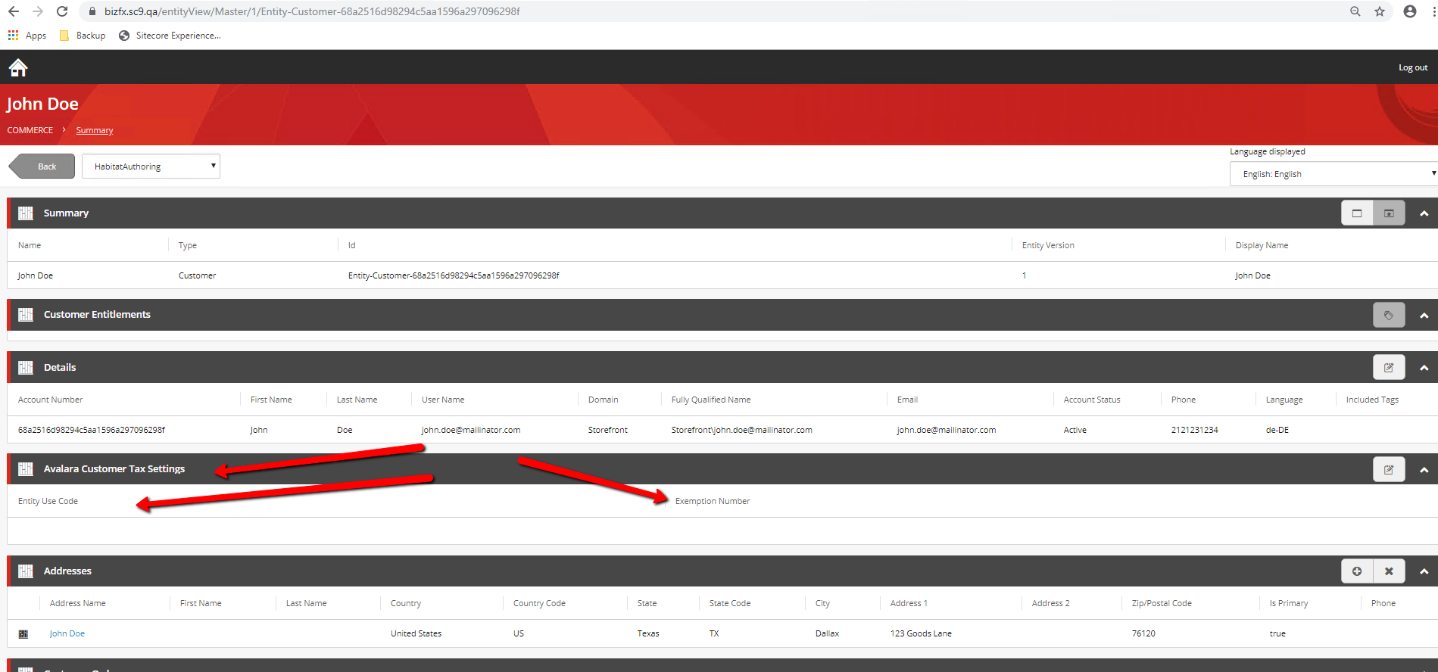Screen dimensions: 1438x672
Task: Click the Customer type value in Summary
Action: point(197,275)
